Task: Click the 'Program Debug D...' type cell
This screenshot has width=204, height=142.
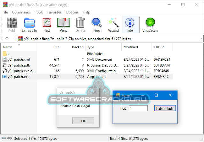Action: (x=103, y=65)
